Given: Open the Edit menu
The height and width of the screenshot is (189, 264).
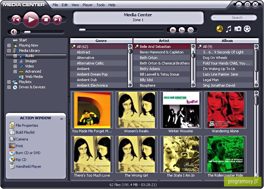Looking at the screenshot, I should pyautogui.click(x=64, y=5).
